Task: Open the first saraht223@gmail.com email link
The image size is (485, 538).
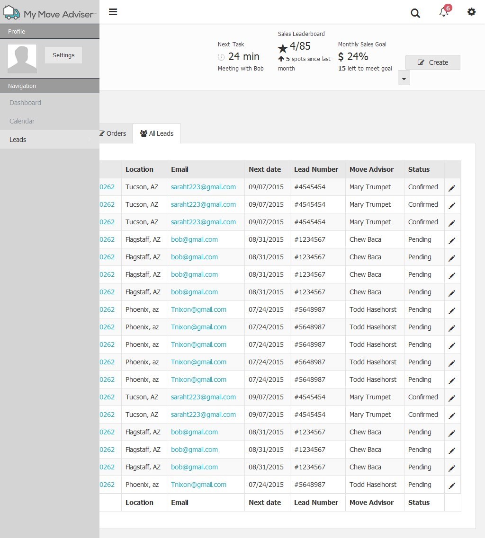Action: coord(203,187)
